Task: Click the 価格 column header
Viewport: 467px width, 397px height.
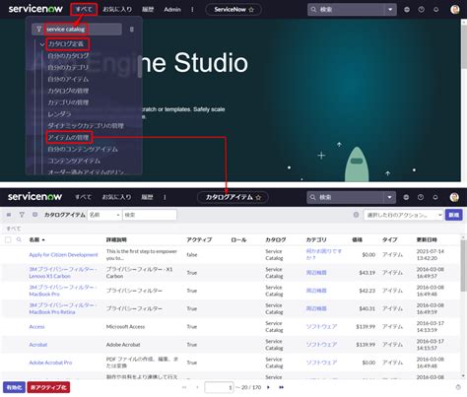Action: point(357,239)
